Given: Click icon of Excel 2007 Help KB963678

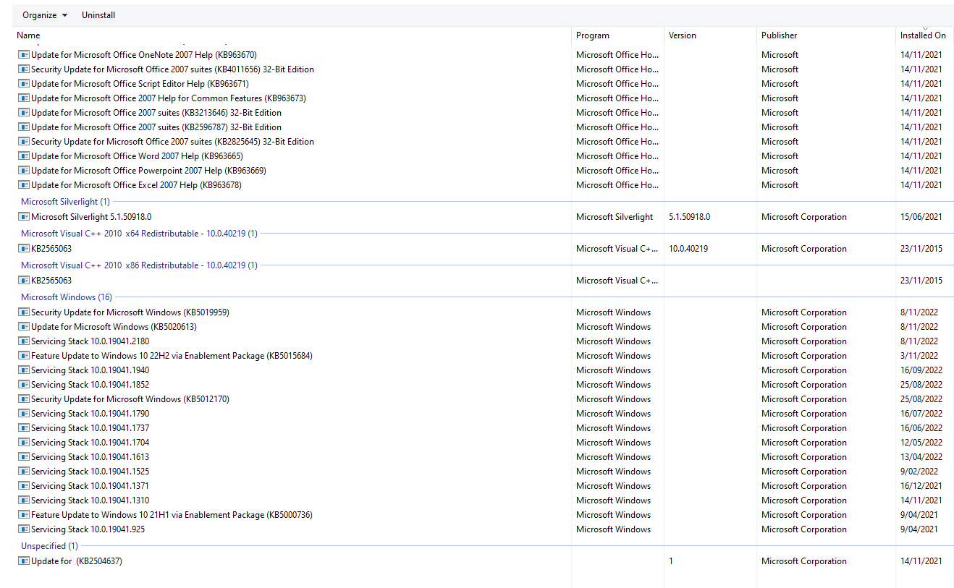Looking at the screenshot, I should (x=24, y=185).
